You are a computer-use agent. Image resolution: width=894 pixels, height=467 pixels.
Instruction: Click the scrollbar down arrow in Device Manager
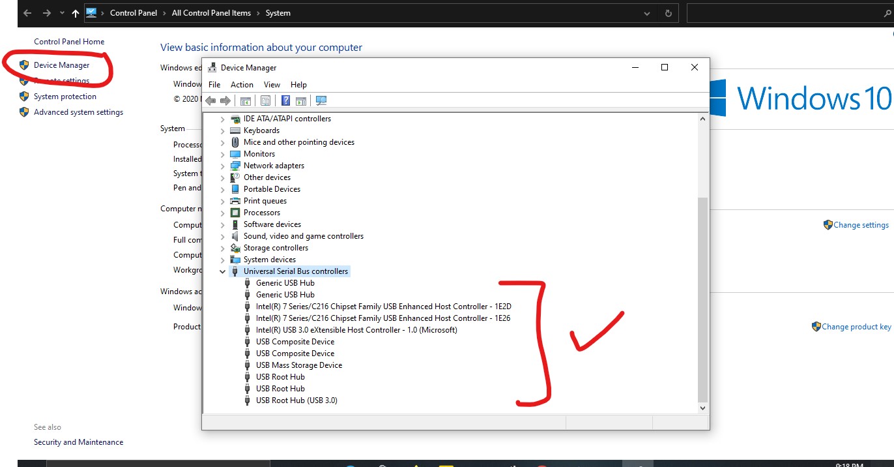pyautogui.click(x=702, y=408)
